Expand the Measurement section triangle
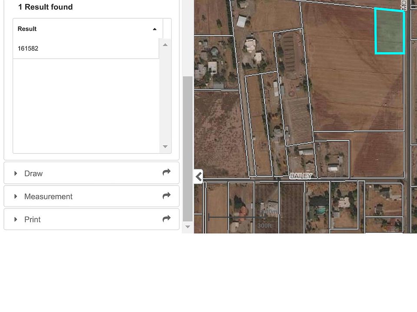This screenshot has height=312, width=417. (16, 196)
